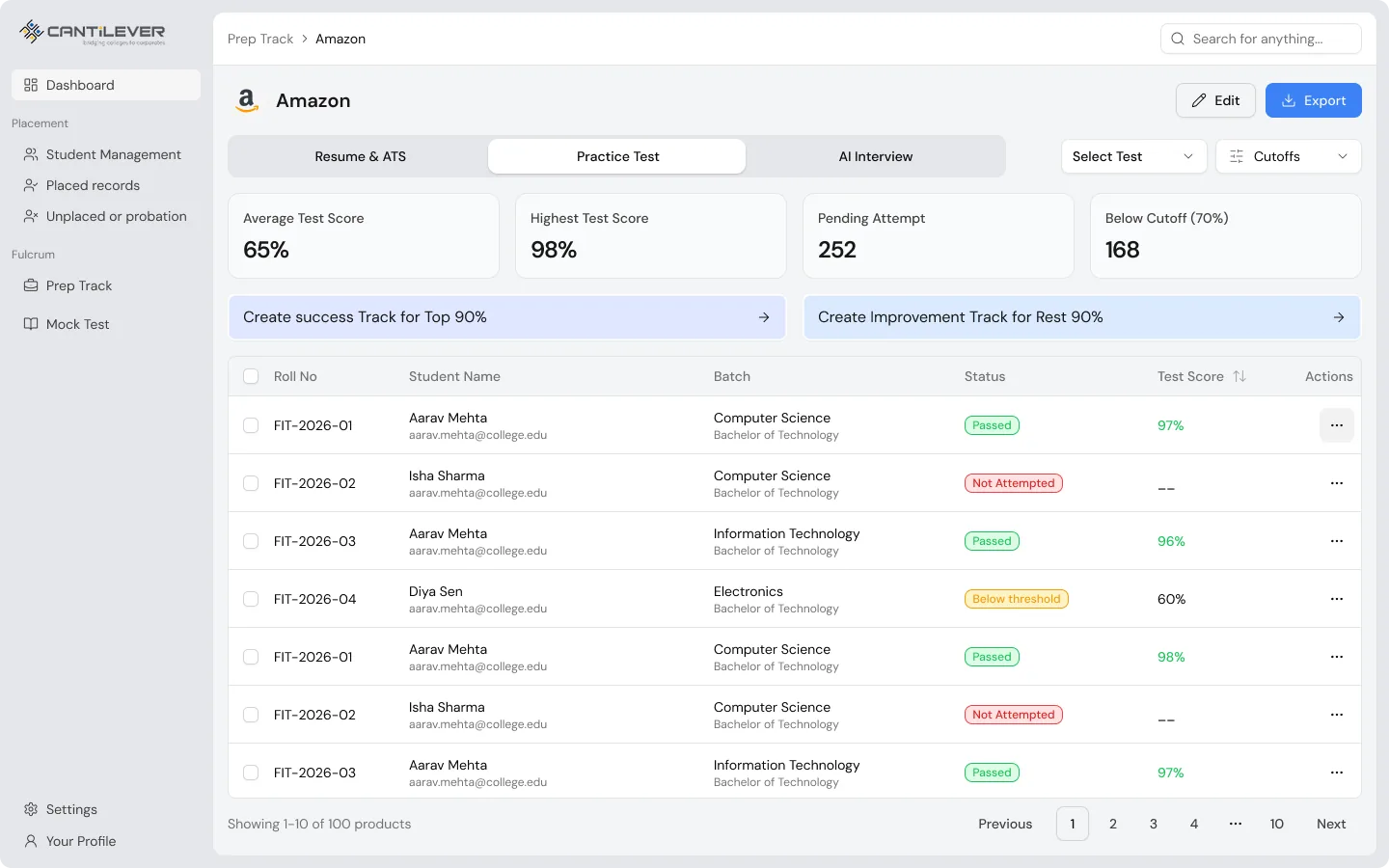
Task: Click arrow on Create Improvement Track banner
Action: (1339, 317)
